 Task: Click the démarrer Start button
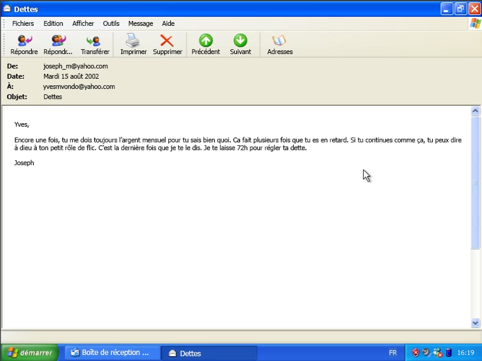29,353
